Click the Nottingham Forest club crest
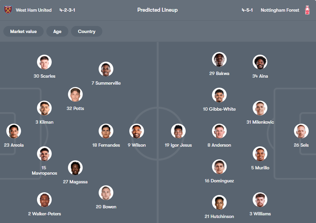Screen dimensions: 316x223 (x=307, y=10)
